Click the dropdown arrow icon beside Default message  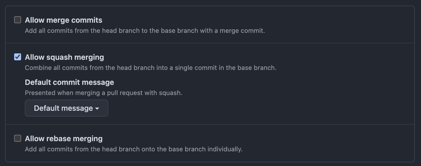click(97, 108)
